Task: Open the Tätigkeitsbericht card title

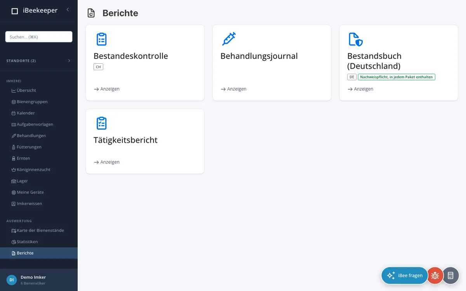Action: (x=125, y=140)
